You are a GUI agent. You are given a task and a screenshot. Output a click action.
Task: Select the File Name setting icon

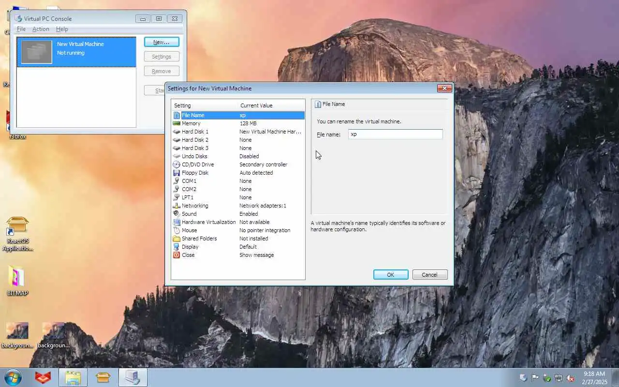click(177, 115)
